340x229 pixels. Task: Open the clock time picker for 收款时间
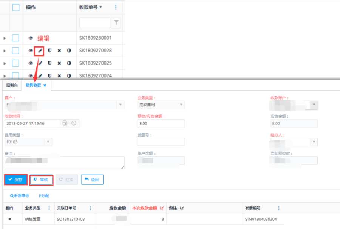[74, 123]
